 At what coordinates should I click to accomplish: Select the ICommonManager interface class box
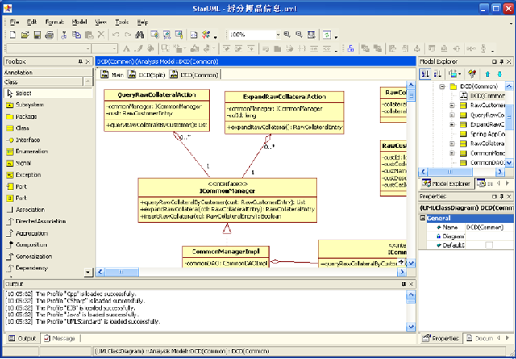227,200
